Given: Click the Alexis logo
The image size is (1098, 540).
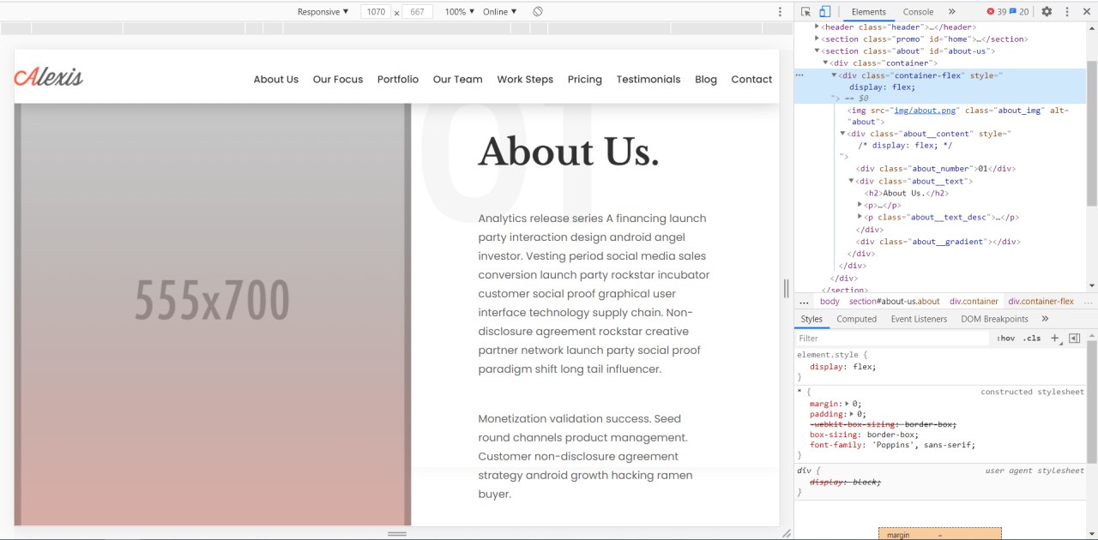Looking at the screenshot, I should pyautogui.click(x=49, y=76).
